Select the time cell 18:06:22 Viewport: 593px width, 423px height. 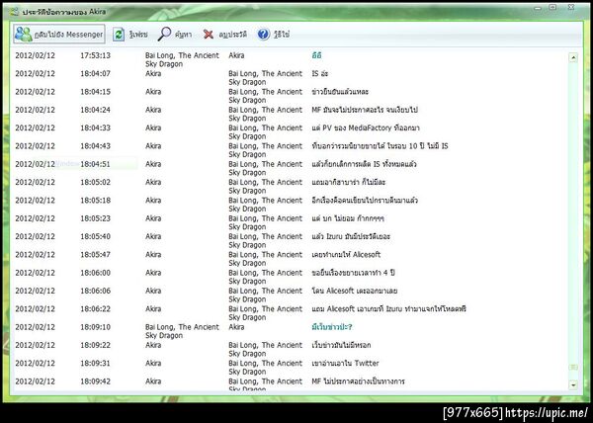[95, 309]
